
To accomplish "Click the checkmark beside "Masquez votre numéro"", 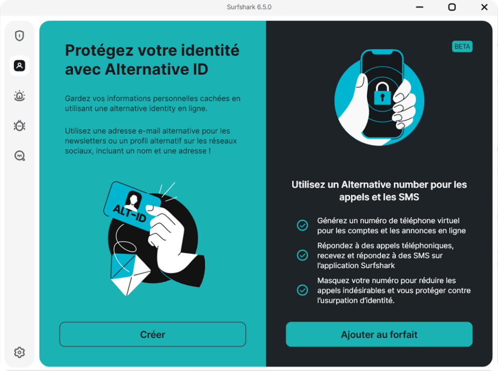I will click(302, 290).
